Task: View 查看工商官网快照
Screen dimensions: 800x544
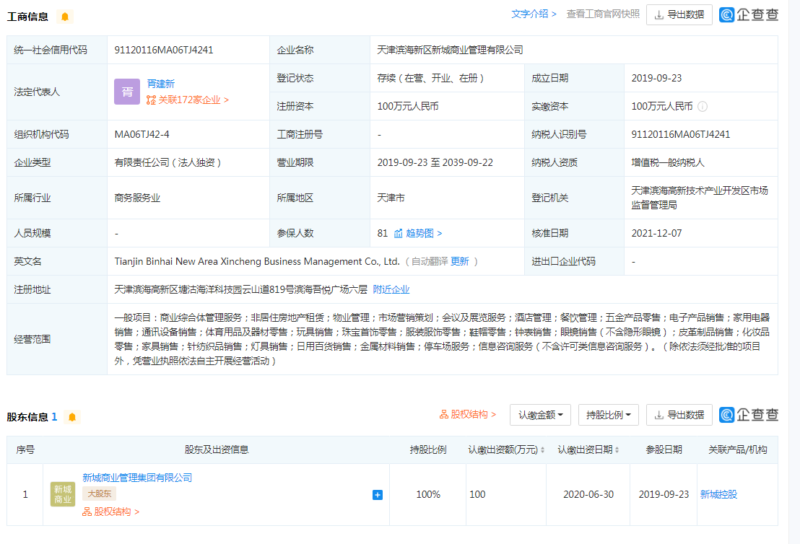Action: (x=603, y=14)
